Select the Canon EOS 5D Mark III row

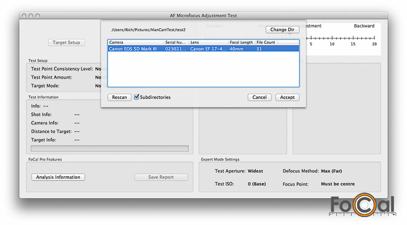pos(203,49)
